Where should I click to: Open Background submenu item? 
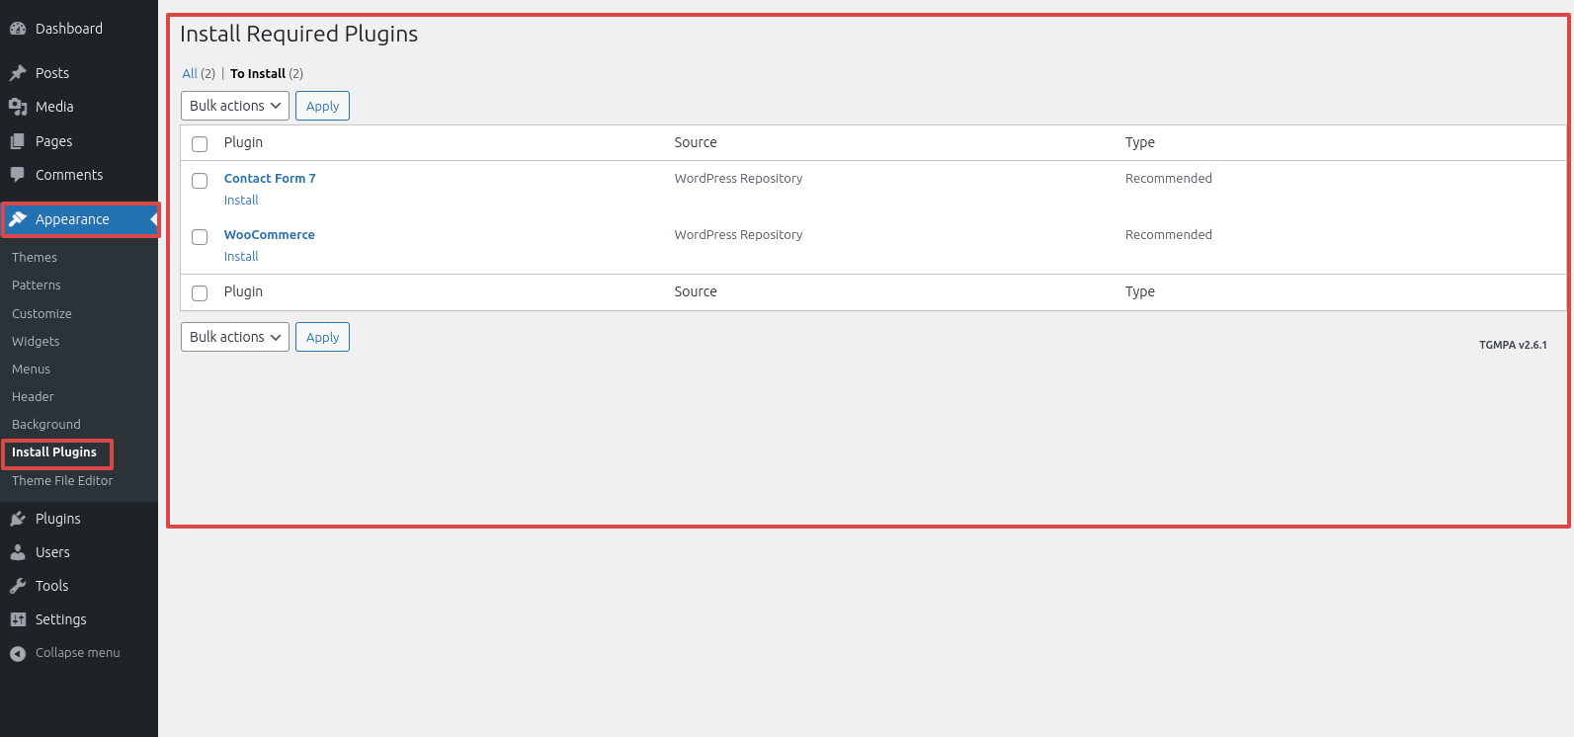tap(46, 425)
